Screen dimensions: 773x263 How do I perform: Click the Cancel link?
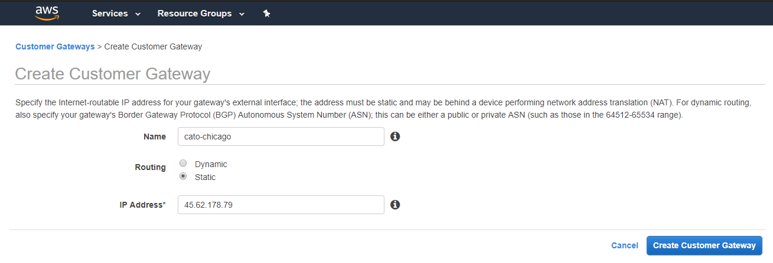pyautogui.click(x=624, y=245)
